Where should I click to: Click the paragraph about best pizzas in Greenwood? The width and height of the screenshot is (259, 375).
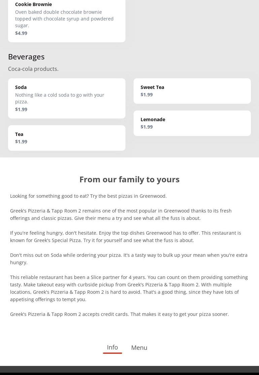(88, 196)
